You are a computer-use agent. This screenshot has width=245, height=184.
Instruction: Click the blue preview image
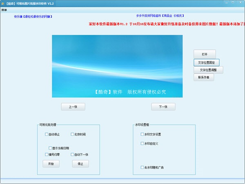point(117,66)
